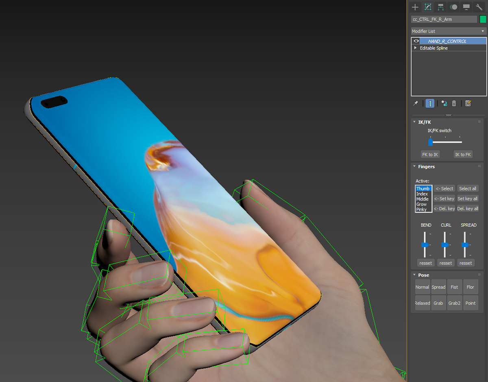Select Index in the Active fingers list

pyautogui.click(x=422, y=194)
